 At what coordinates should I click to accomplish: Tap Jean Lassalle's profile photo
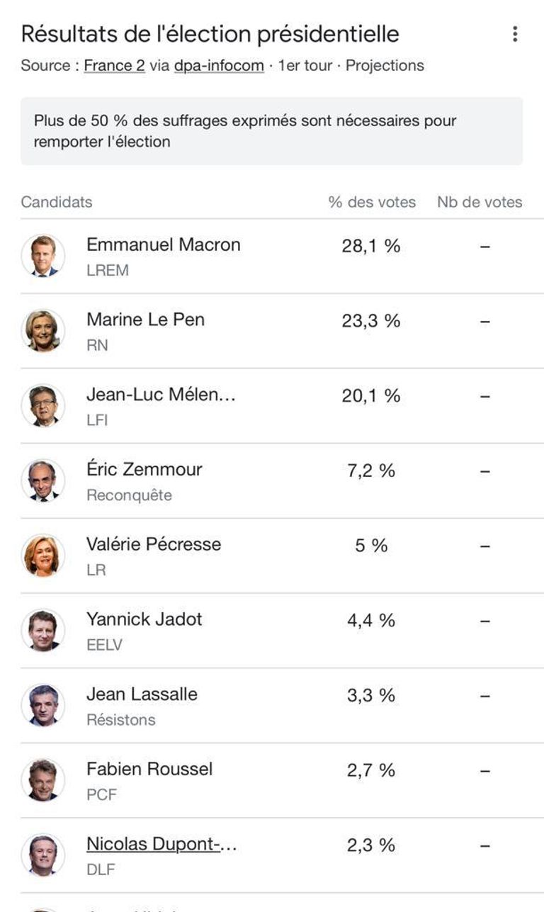43,706
